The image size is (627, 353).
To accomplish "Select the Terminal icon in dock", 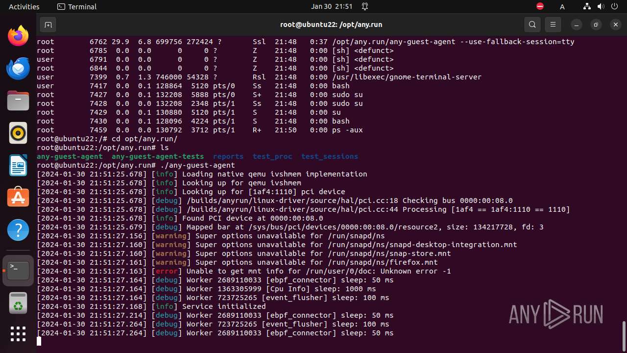I will pos(18,271).
